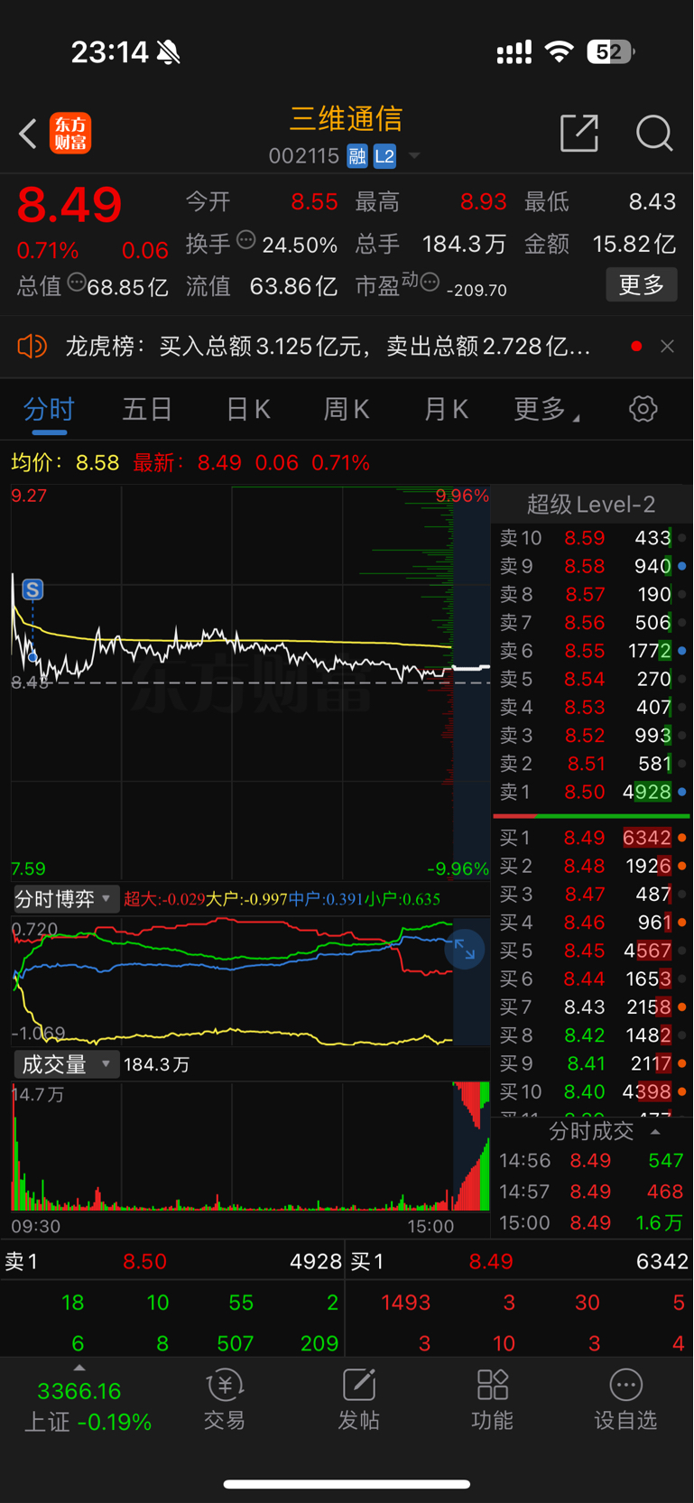Tap the 均价 8.58 label
Image resolution: width=694 pixels, height=1503 pixels.
[x=65, y=463]
